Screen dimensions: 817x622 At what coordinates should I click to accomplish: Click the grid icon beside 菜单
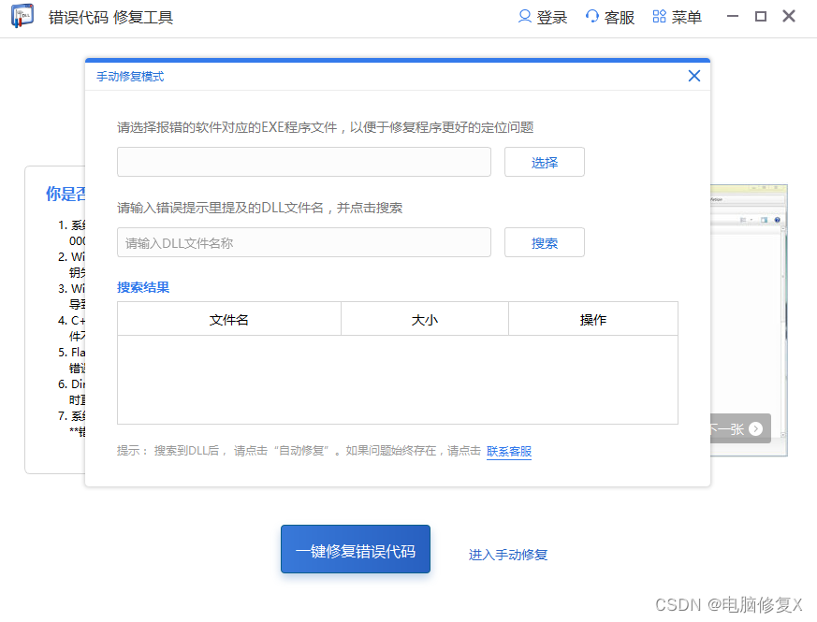click(659, 17)
